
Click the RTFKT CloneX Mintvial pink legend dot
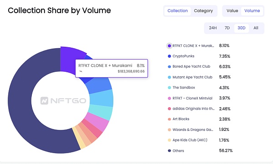[169, 98]
